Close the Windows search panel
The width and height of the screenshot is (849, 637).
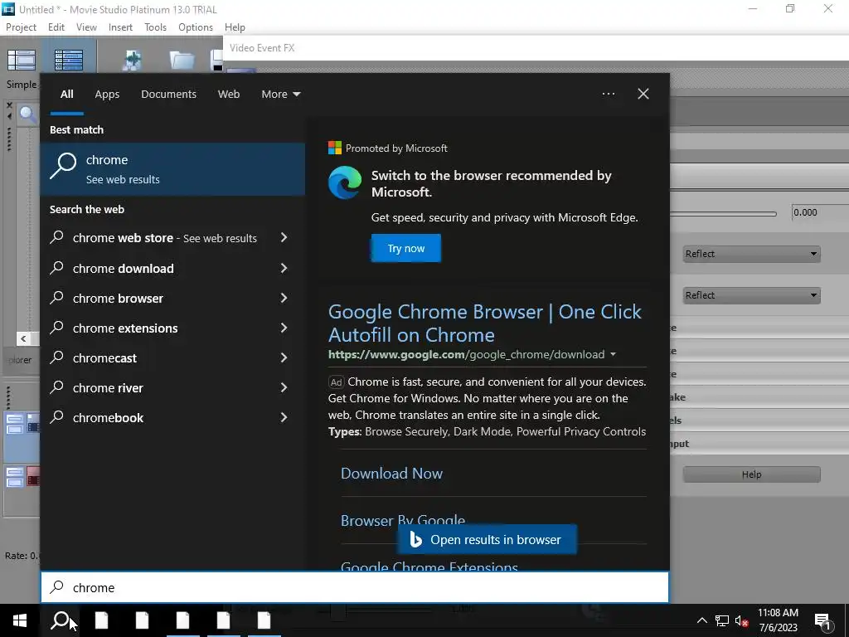click(x=643, y=94)
